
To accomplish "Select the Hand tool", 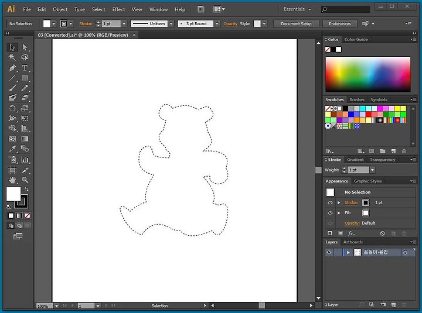I will click(12, 180).
